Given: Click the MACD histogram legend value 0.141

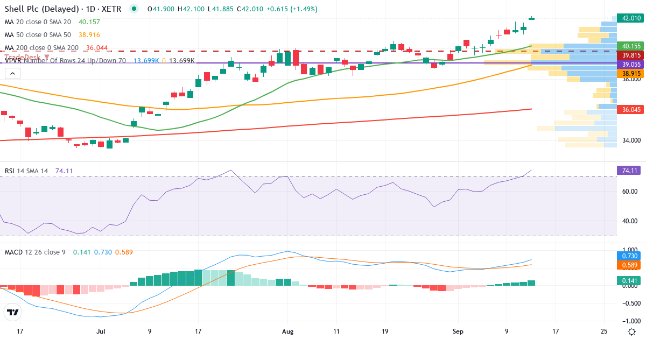Looking at the screenshot, I should click(x=82, y=252).
